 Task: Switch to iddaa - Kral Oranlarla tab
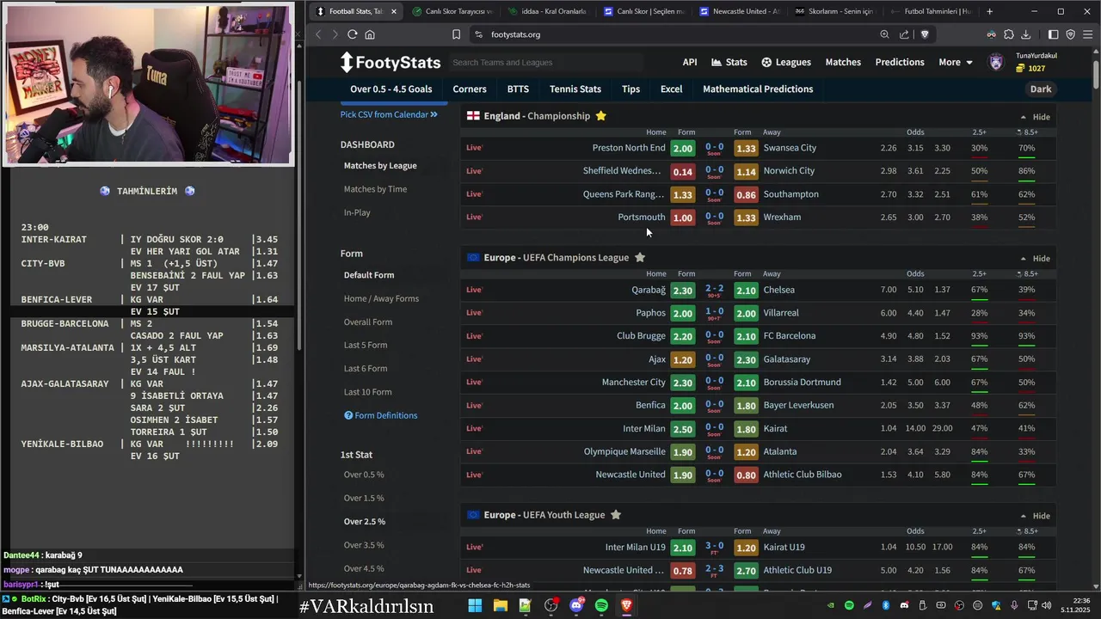[547, 11]
